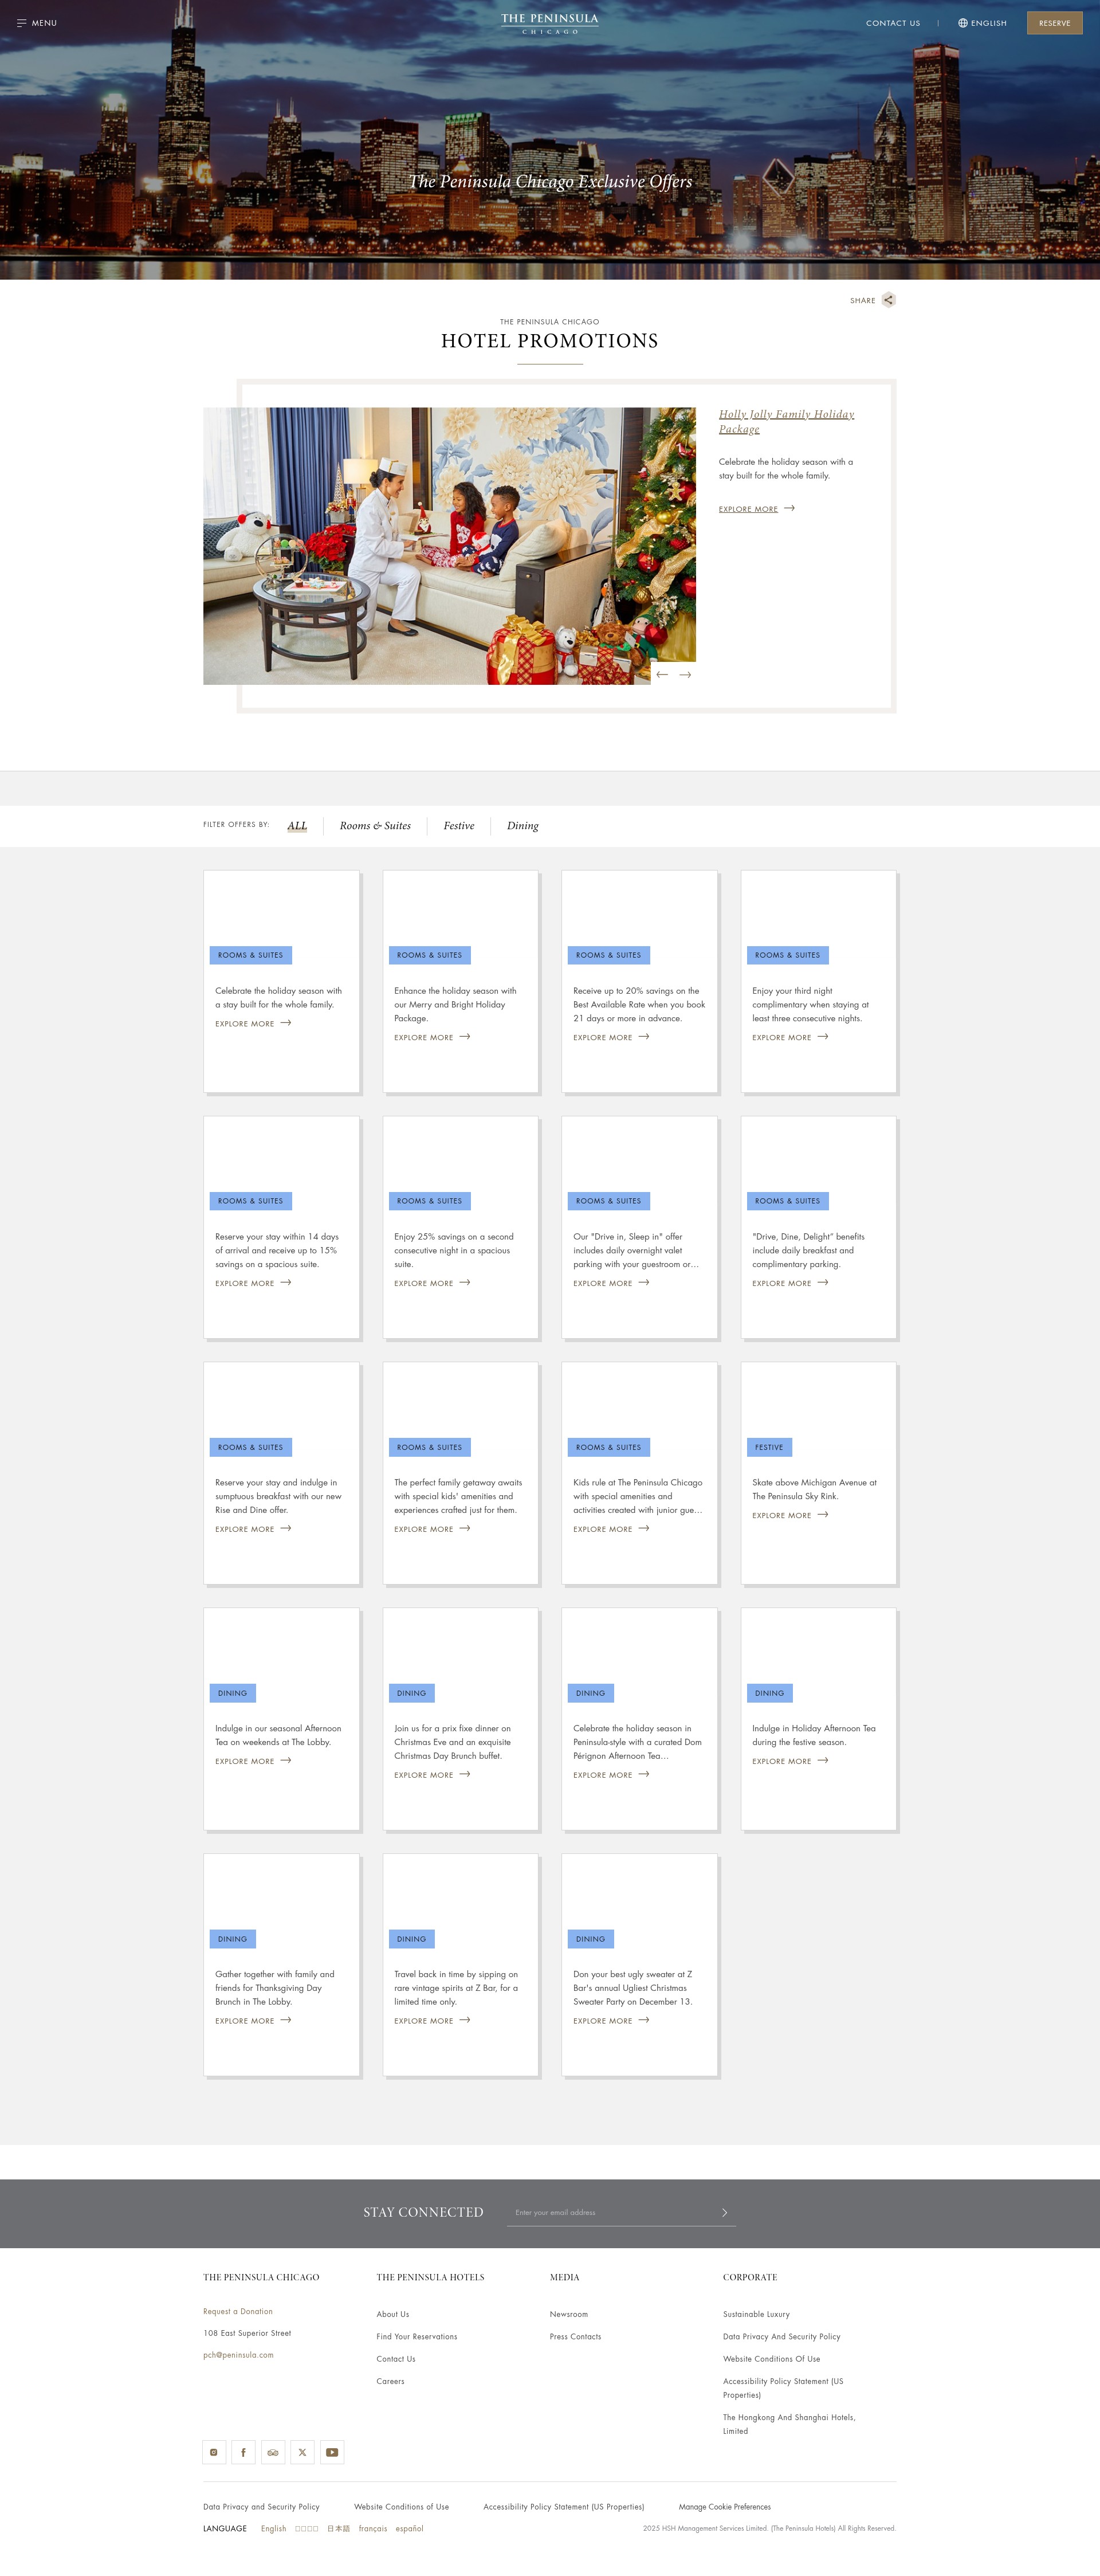The image size is (1100, 2576).
Task: Filter offers by Dining
Action: point(522,826)
